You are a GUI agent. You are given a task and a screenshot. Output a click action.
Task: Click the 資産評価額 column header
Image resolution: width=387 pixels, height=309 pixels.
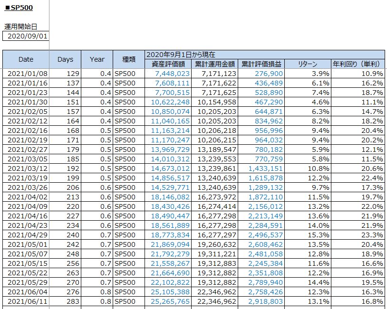[168, 64]
